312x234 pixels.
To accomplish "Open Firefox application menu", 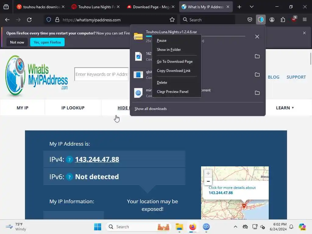I will point(305,19).
